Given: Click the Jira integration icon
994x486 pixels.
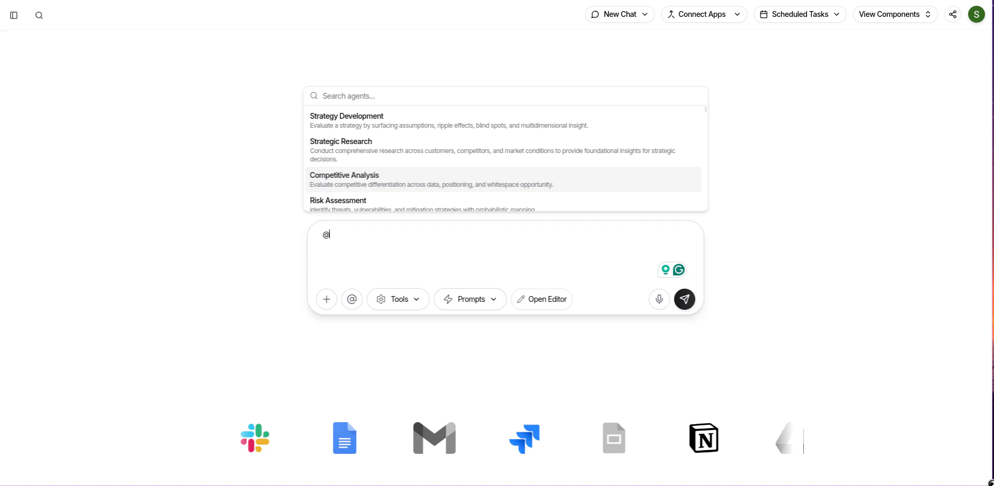Looking at the screenshot, I should coord(524,437).
